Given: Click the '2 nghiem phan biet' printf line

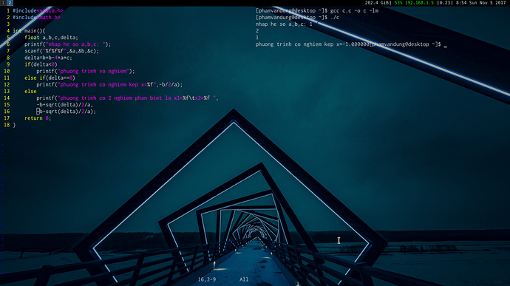Looking at the screenshot, I should [x=127, y=98].
